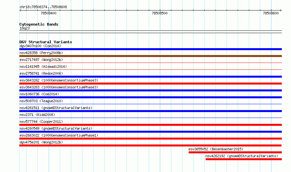The width and height of the screenshot is (291, 172).
Task: Click the blue bar under esv3643263
Action: (x=150, y=90)
